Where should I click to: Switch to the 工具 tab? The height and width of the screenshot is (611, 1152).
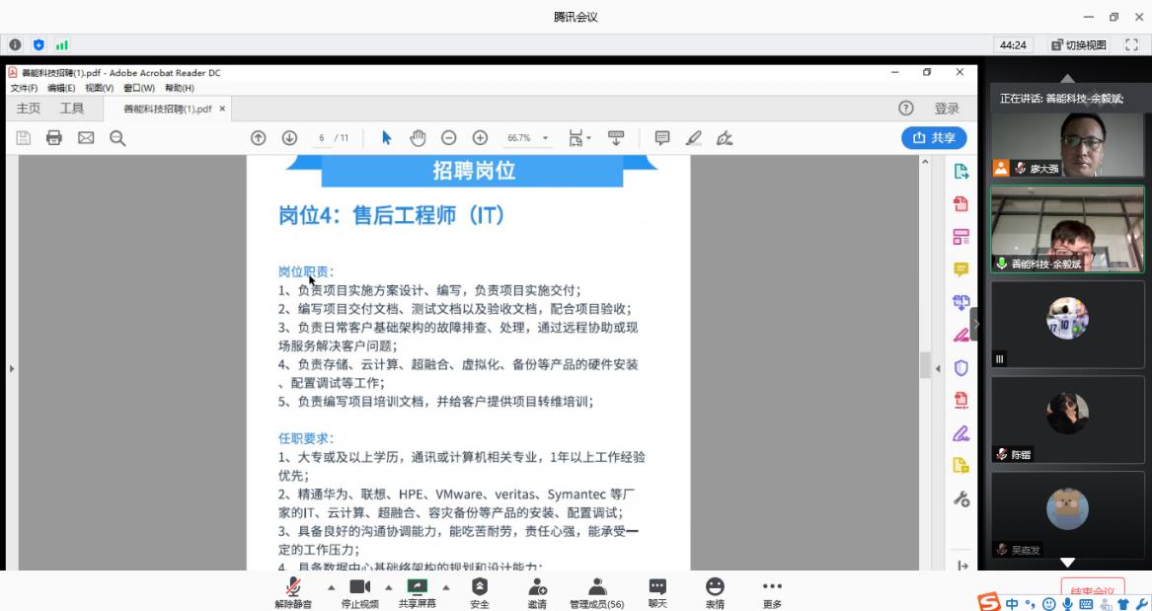tap(72, 109)
